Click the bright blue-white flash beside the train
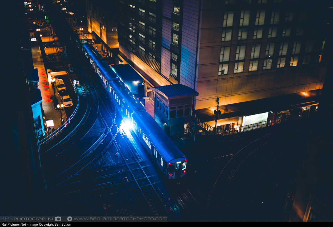The height and width of the screenshot is (227, 333). click(126, 125)
